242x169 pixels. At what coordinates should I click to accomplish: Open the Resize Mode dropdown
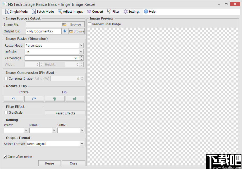pyautogui.click(x=81, y=45)
